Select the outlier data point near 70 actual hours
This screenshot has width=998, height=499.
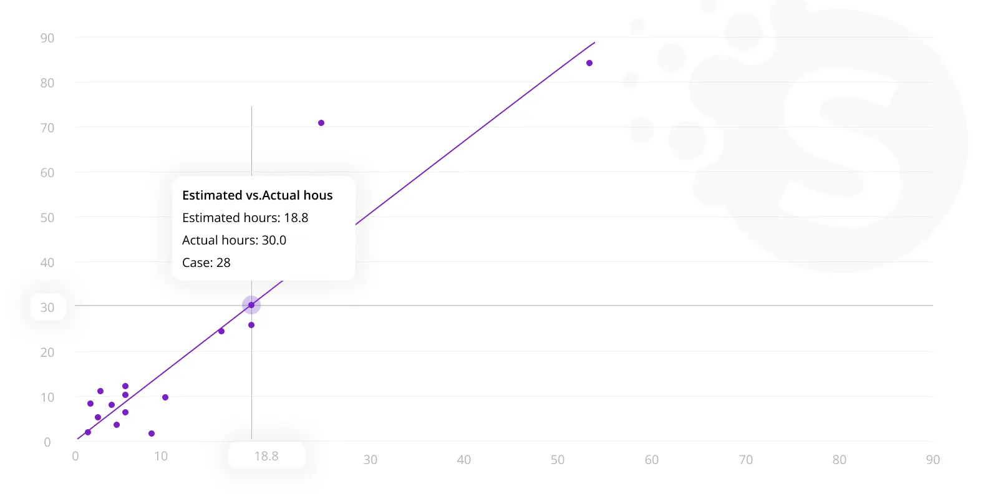(x=321, y=123)
